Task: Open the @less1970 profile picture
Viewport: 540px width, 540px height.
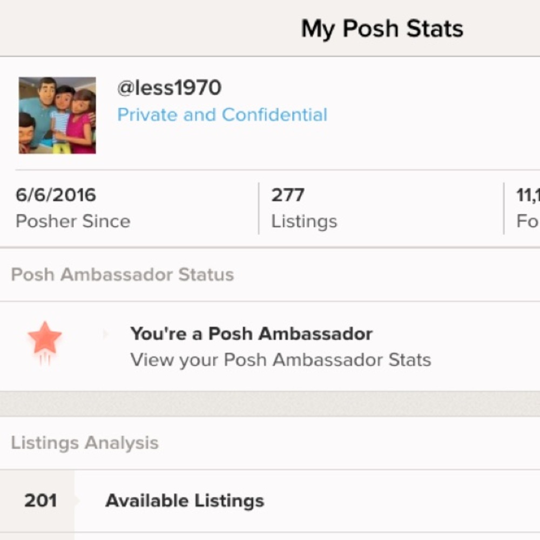Action: (x=57, y=115)
